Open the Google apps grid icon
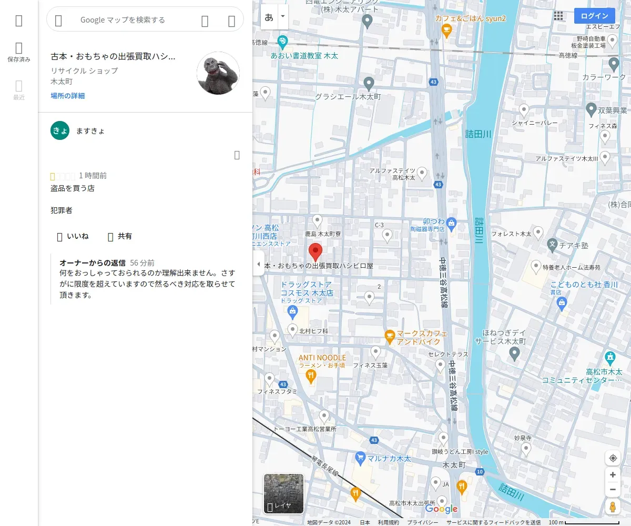Image resolution: width=631 pixels, height=526 pixels. pos(558,16)
